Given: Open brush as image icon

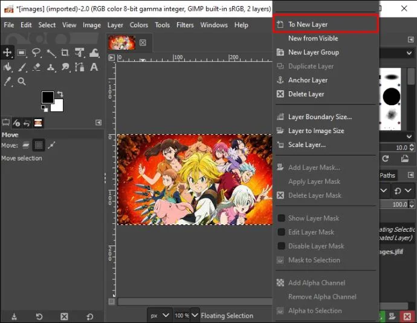Looking at the screenshot, I should [405, 158].
